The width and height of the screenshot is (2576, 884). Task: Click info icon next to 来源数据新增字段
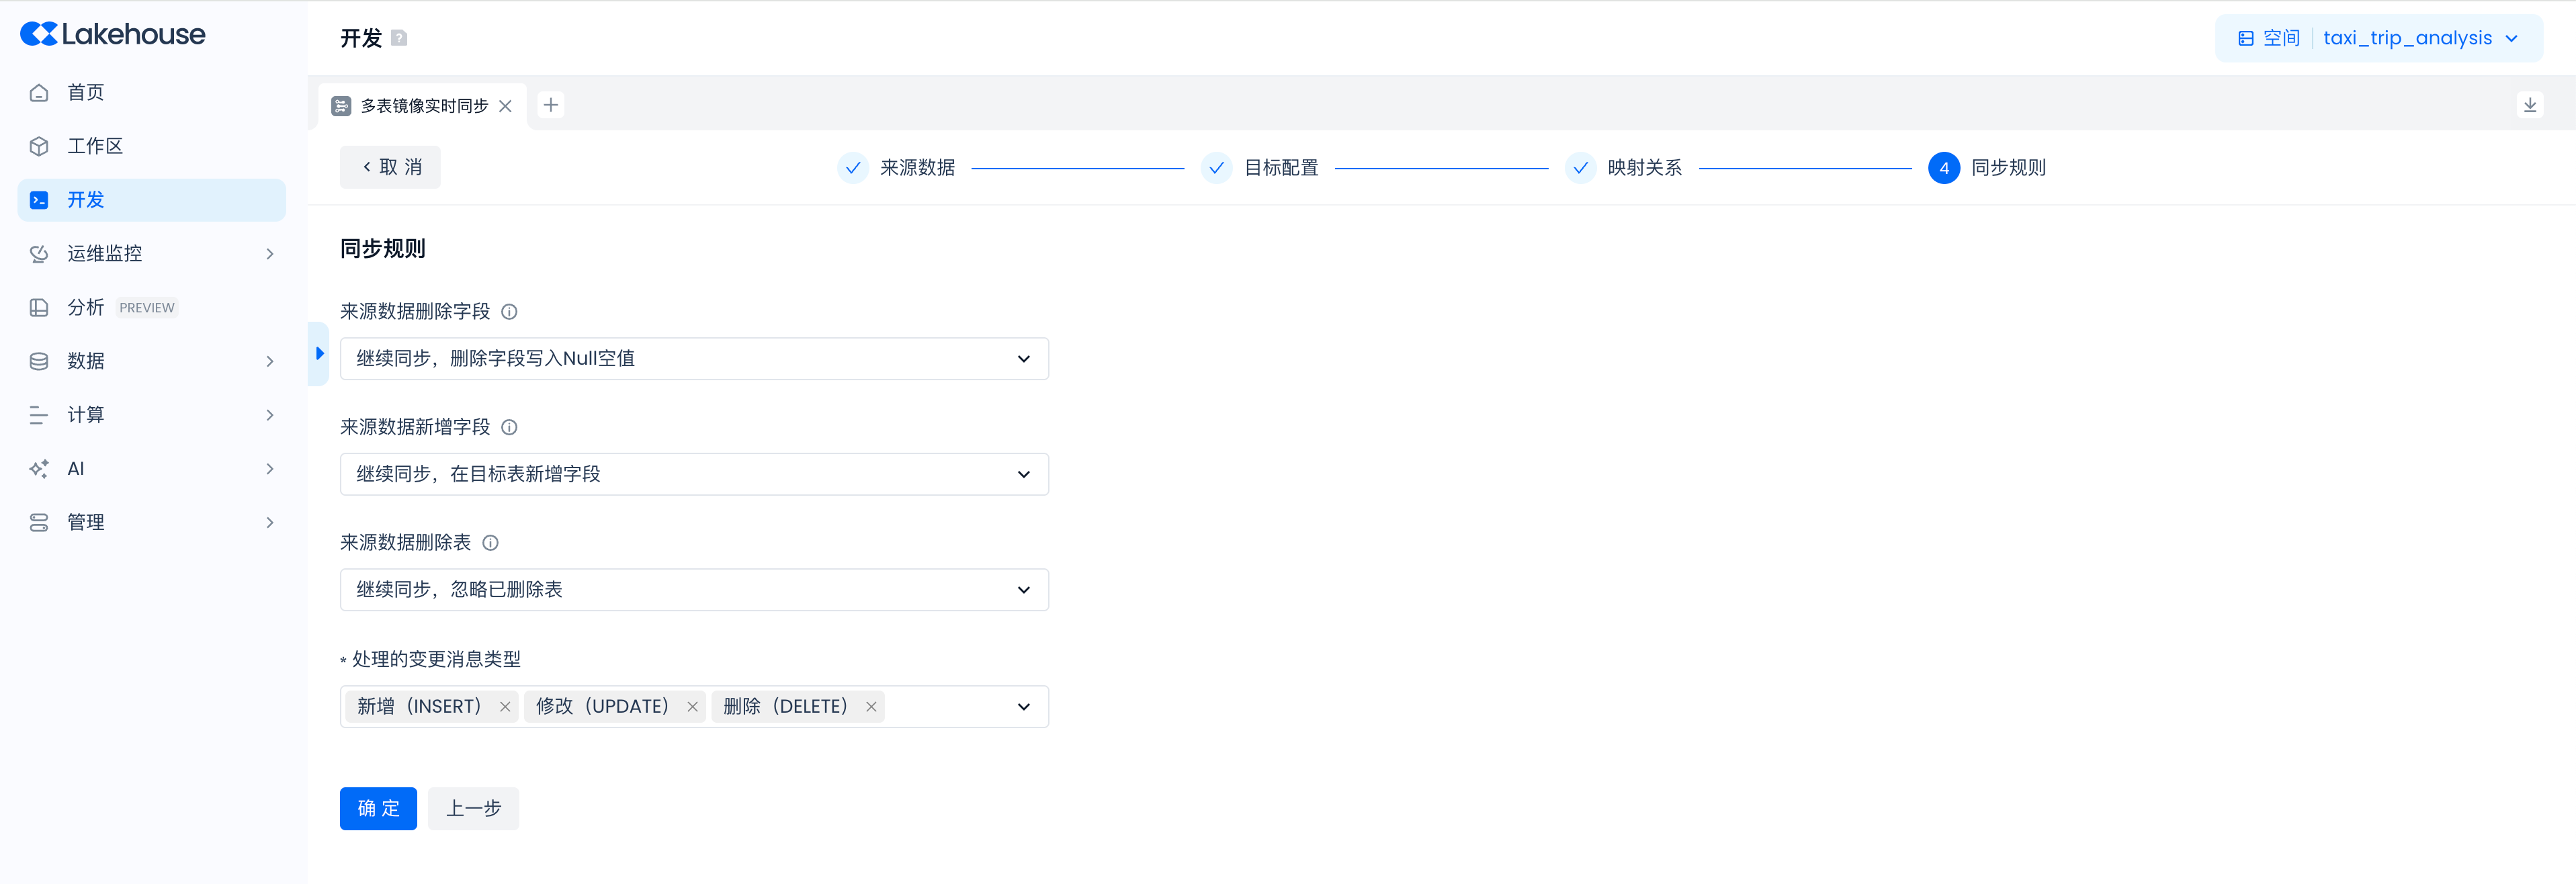(509, 428)
